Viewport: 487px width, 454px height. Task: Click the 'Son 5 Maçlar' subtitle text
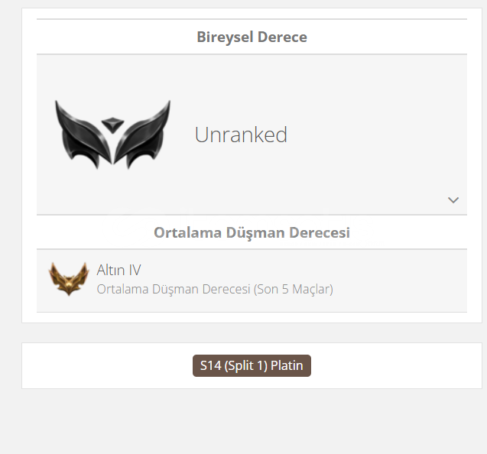coord(294,289)
